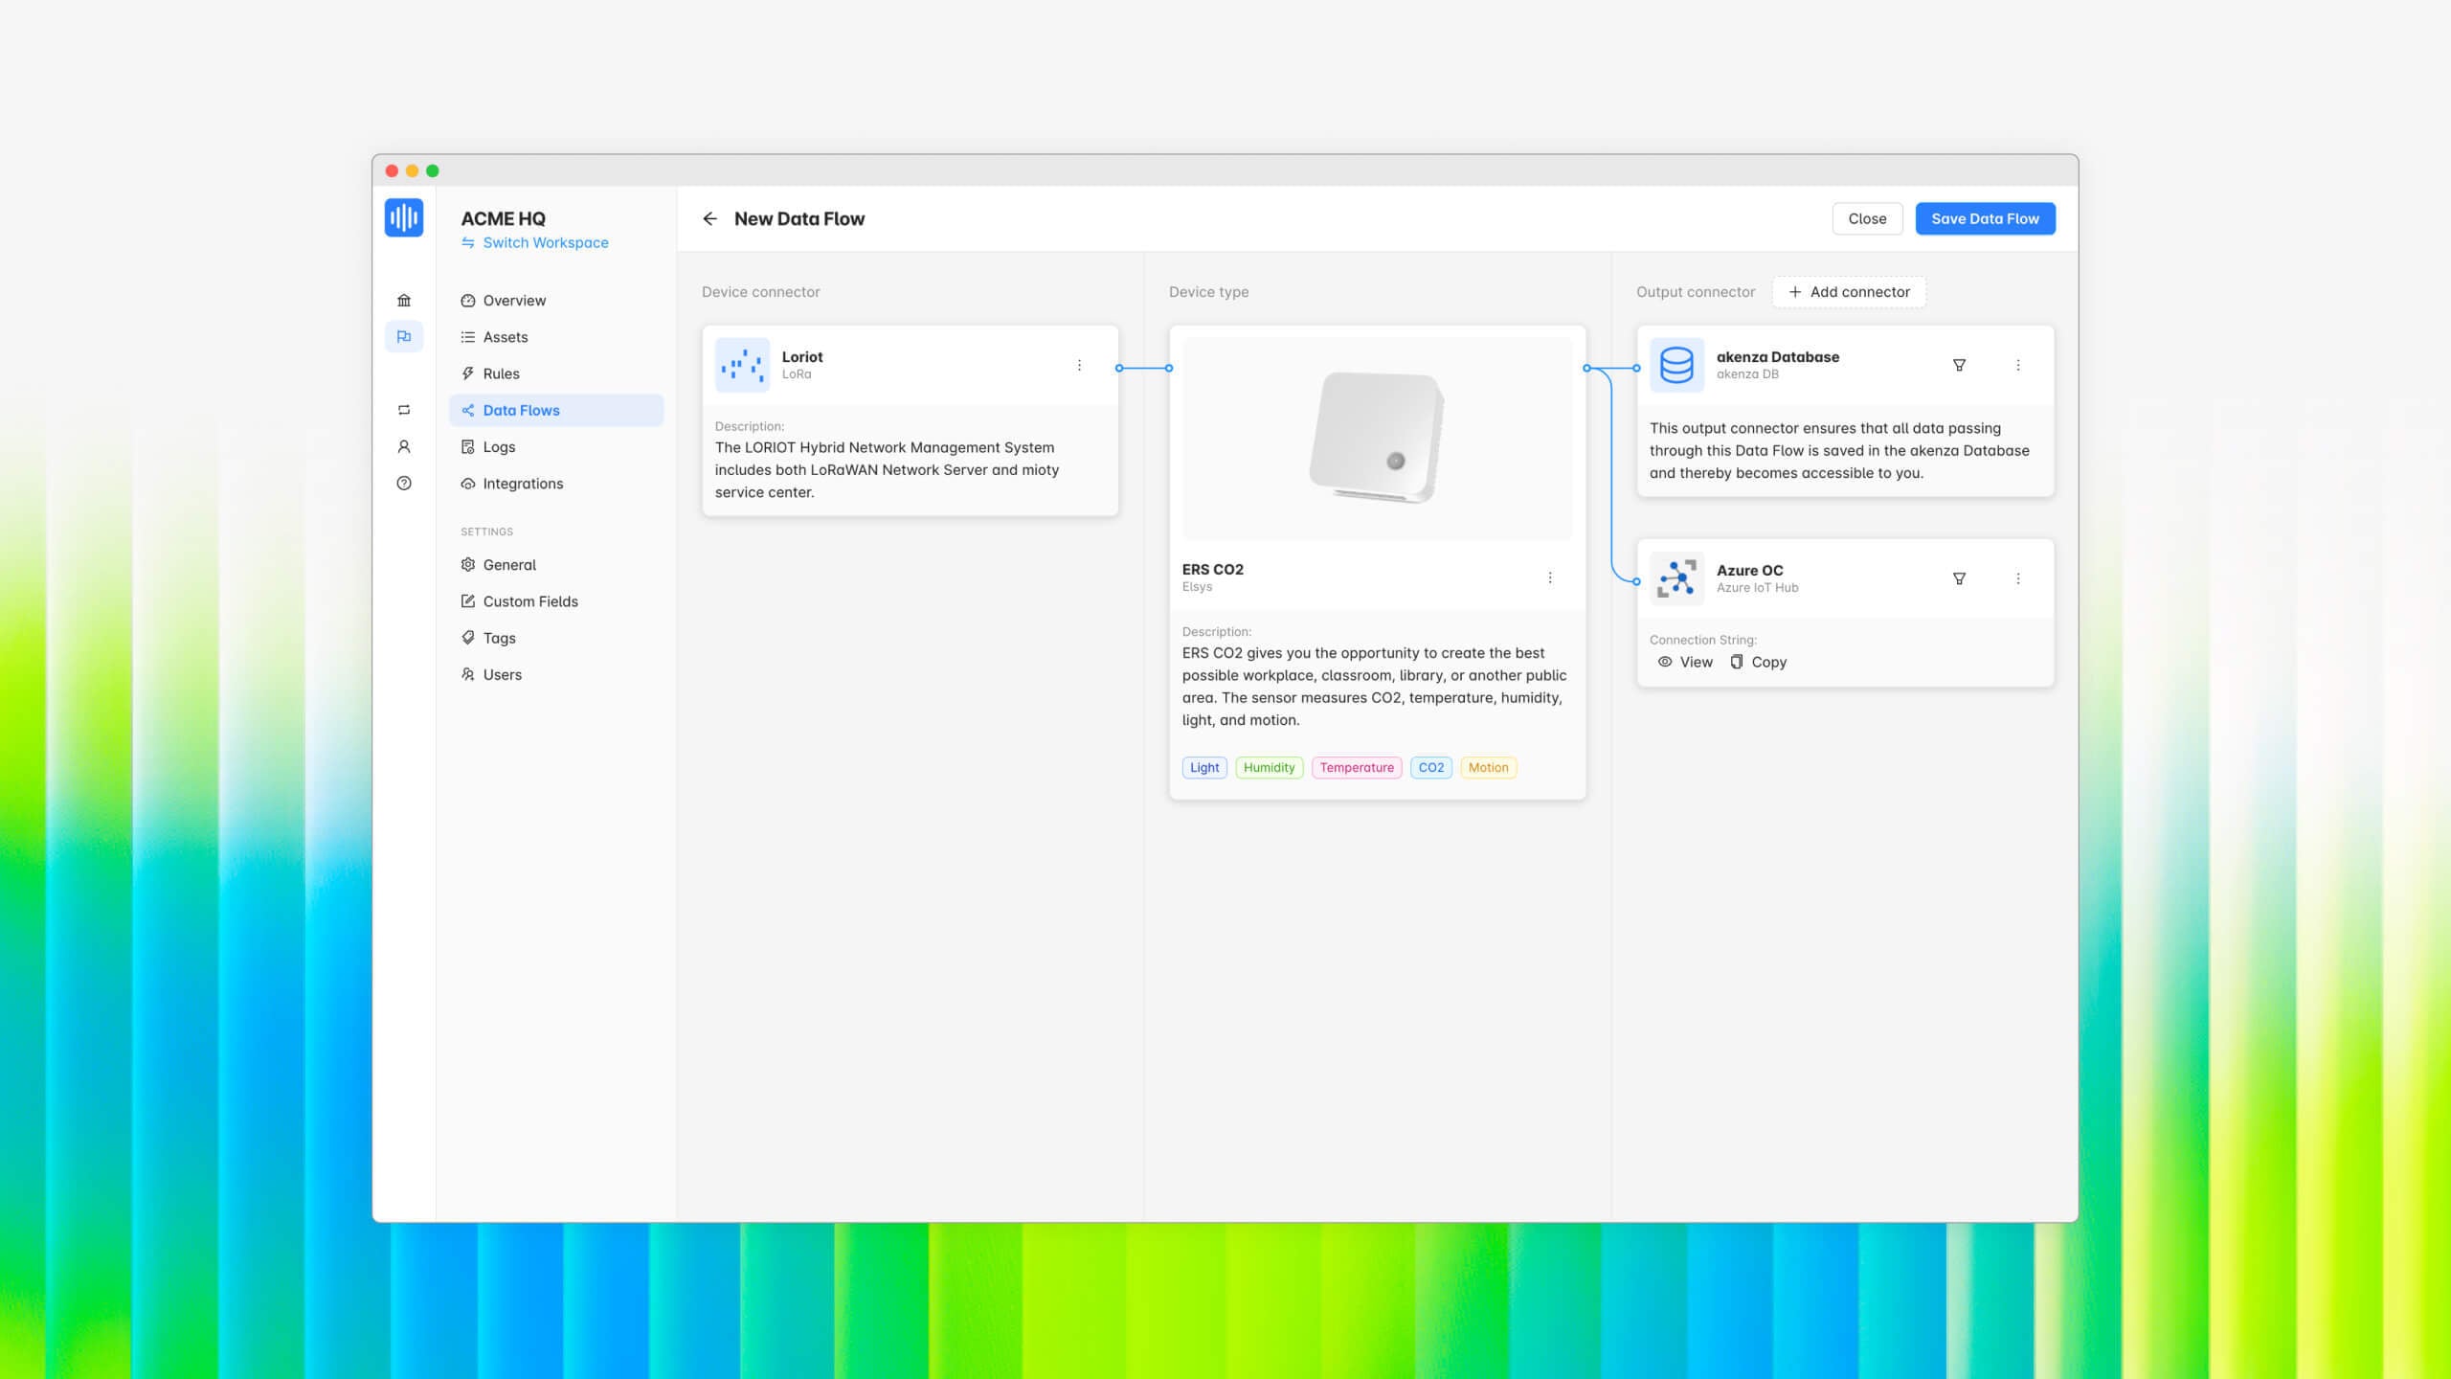
Task: Click the Humidity tag
Action: [1269, 767]
